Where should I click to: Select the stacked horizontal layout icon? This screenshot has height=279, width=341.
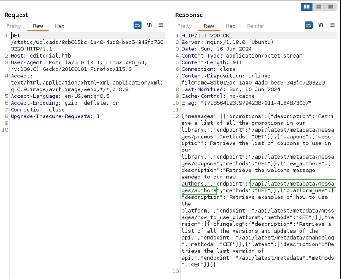(319, 7)
